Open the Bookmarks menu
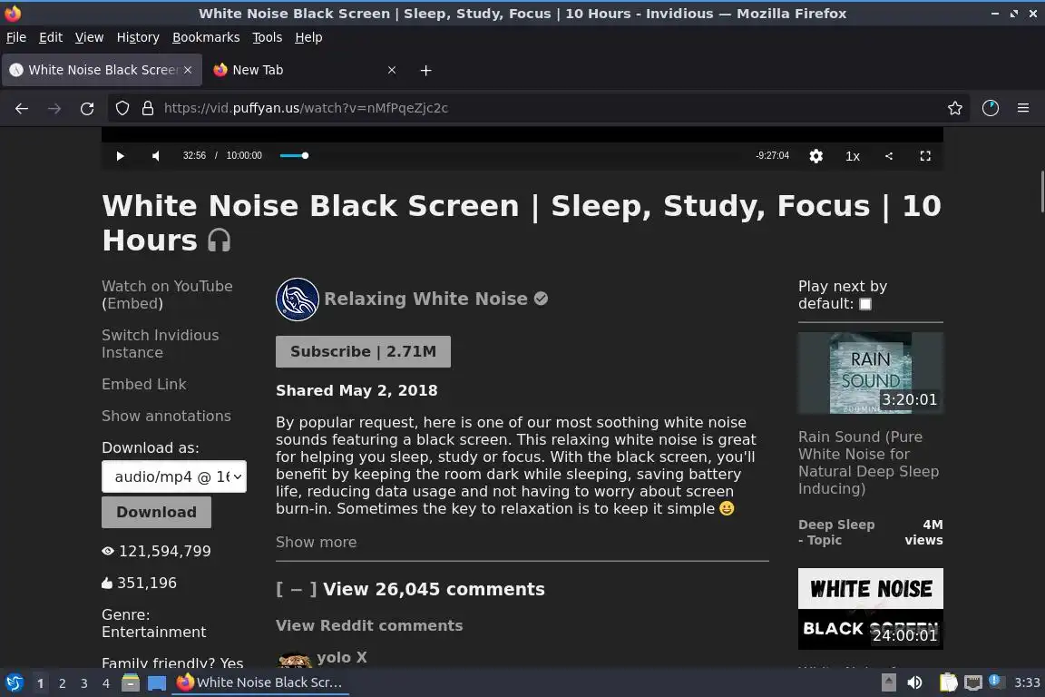The width and height of the screenshot is (1045, 697). [x=206, y=37]
